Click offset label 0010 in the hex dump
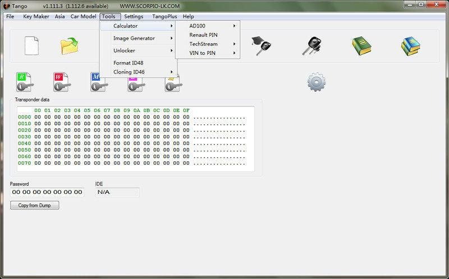449x279 pixels. (x=24, y=124)
